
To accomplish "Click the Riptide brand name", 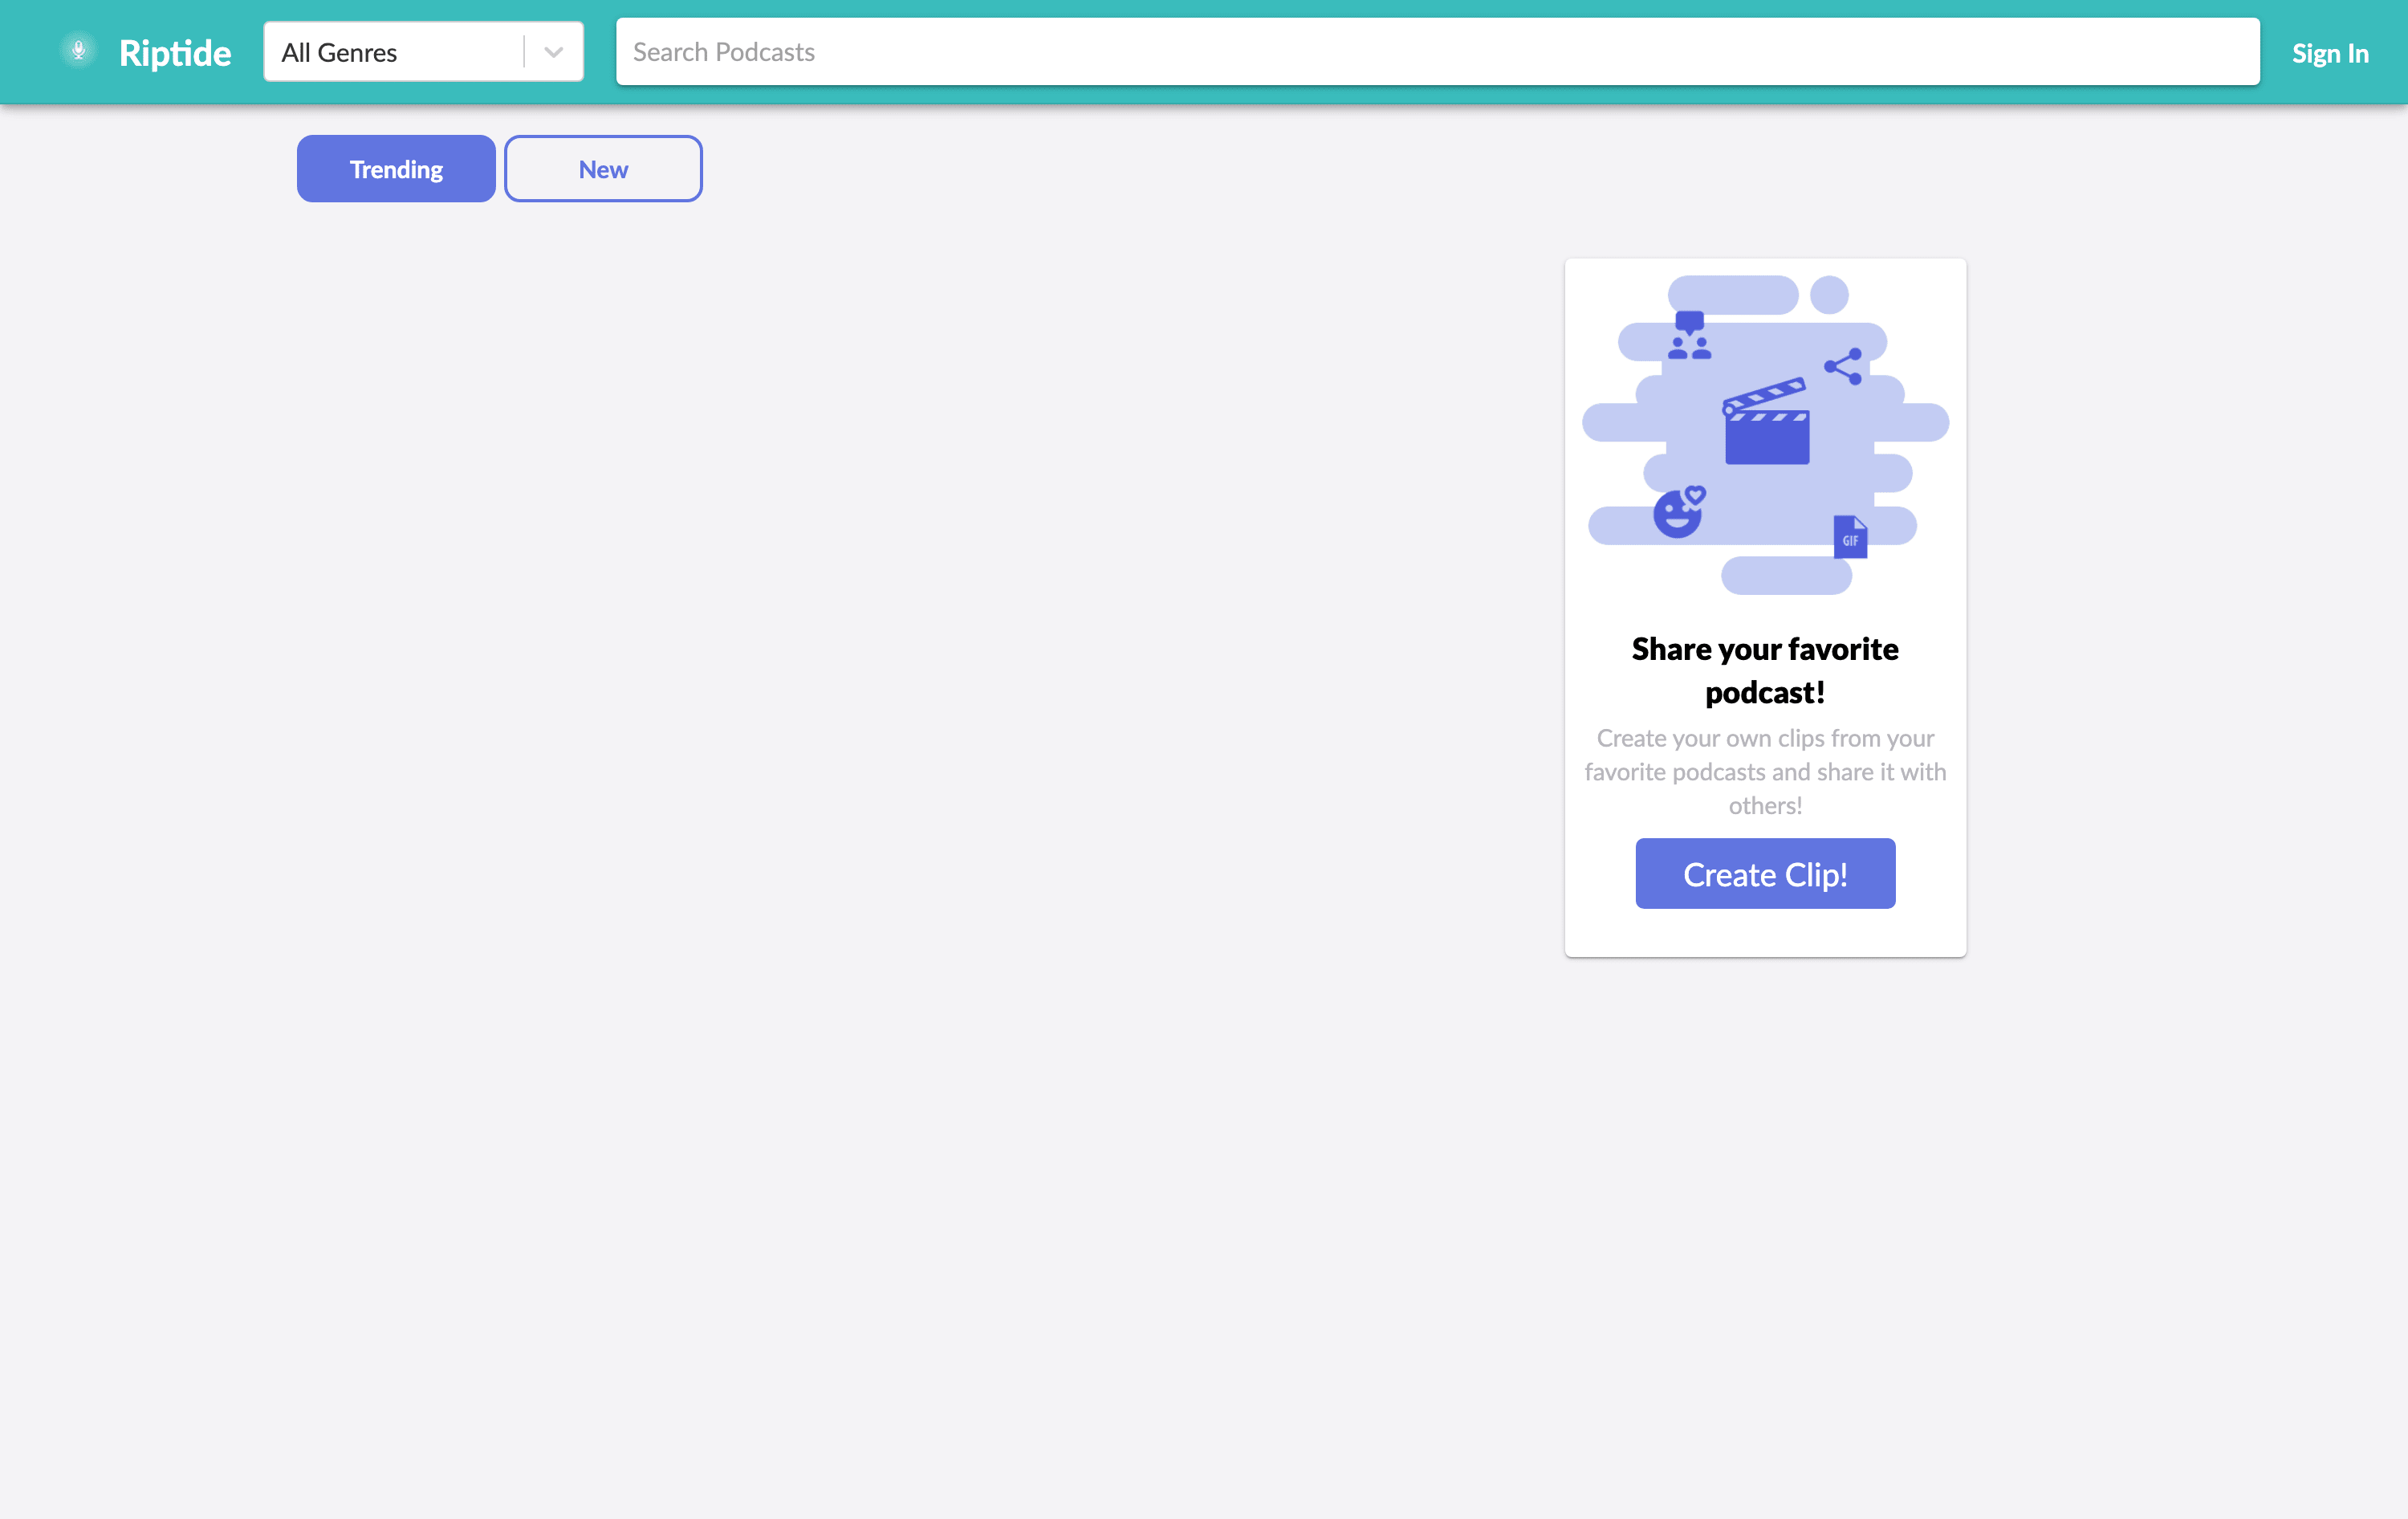I will click(x=175, y=53).
